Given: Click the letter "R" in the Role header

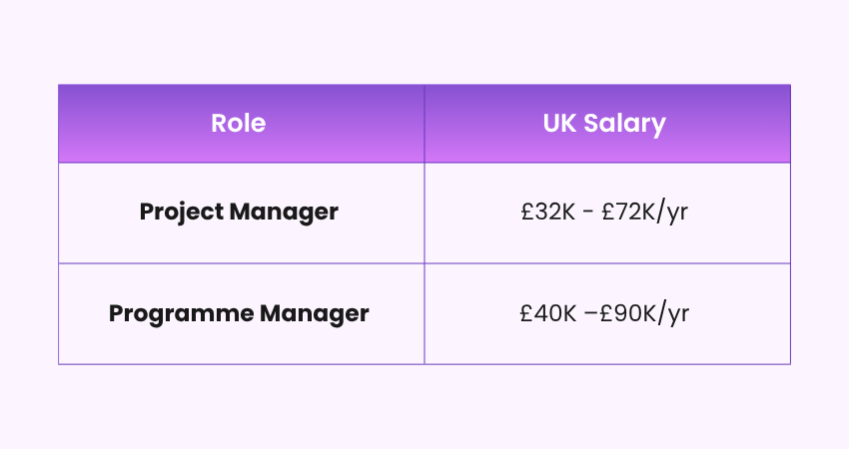Looking at the screenshot, I should (x=218, y=124).
